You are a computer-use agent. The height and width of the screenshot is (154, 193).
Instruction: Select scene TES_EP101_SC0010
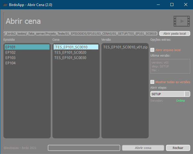(76, 47)
